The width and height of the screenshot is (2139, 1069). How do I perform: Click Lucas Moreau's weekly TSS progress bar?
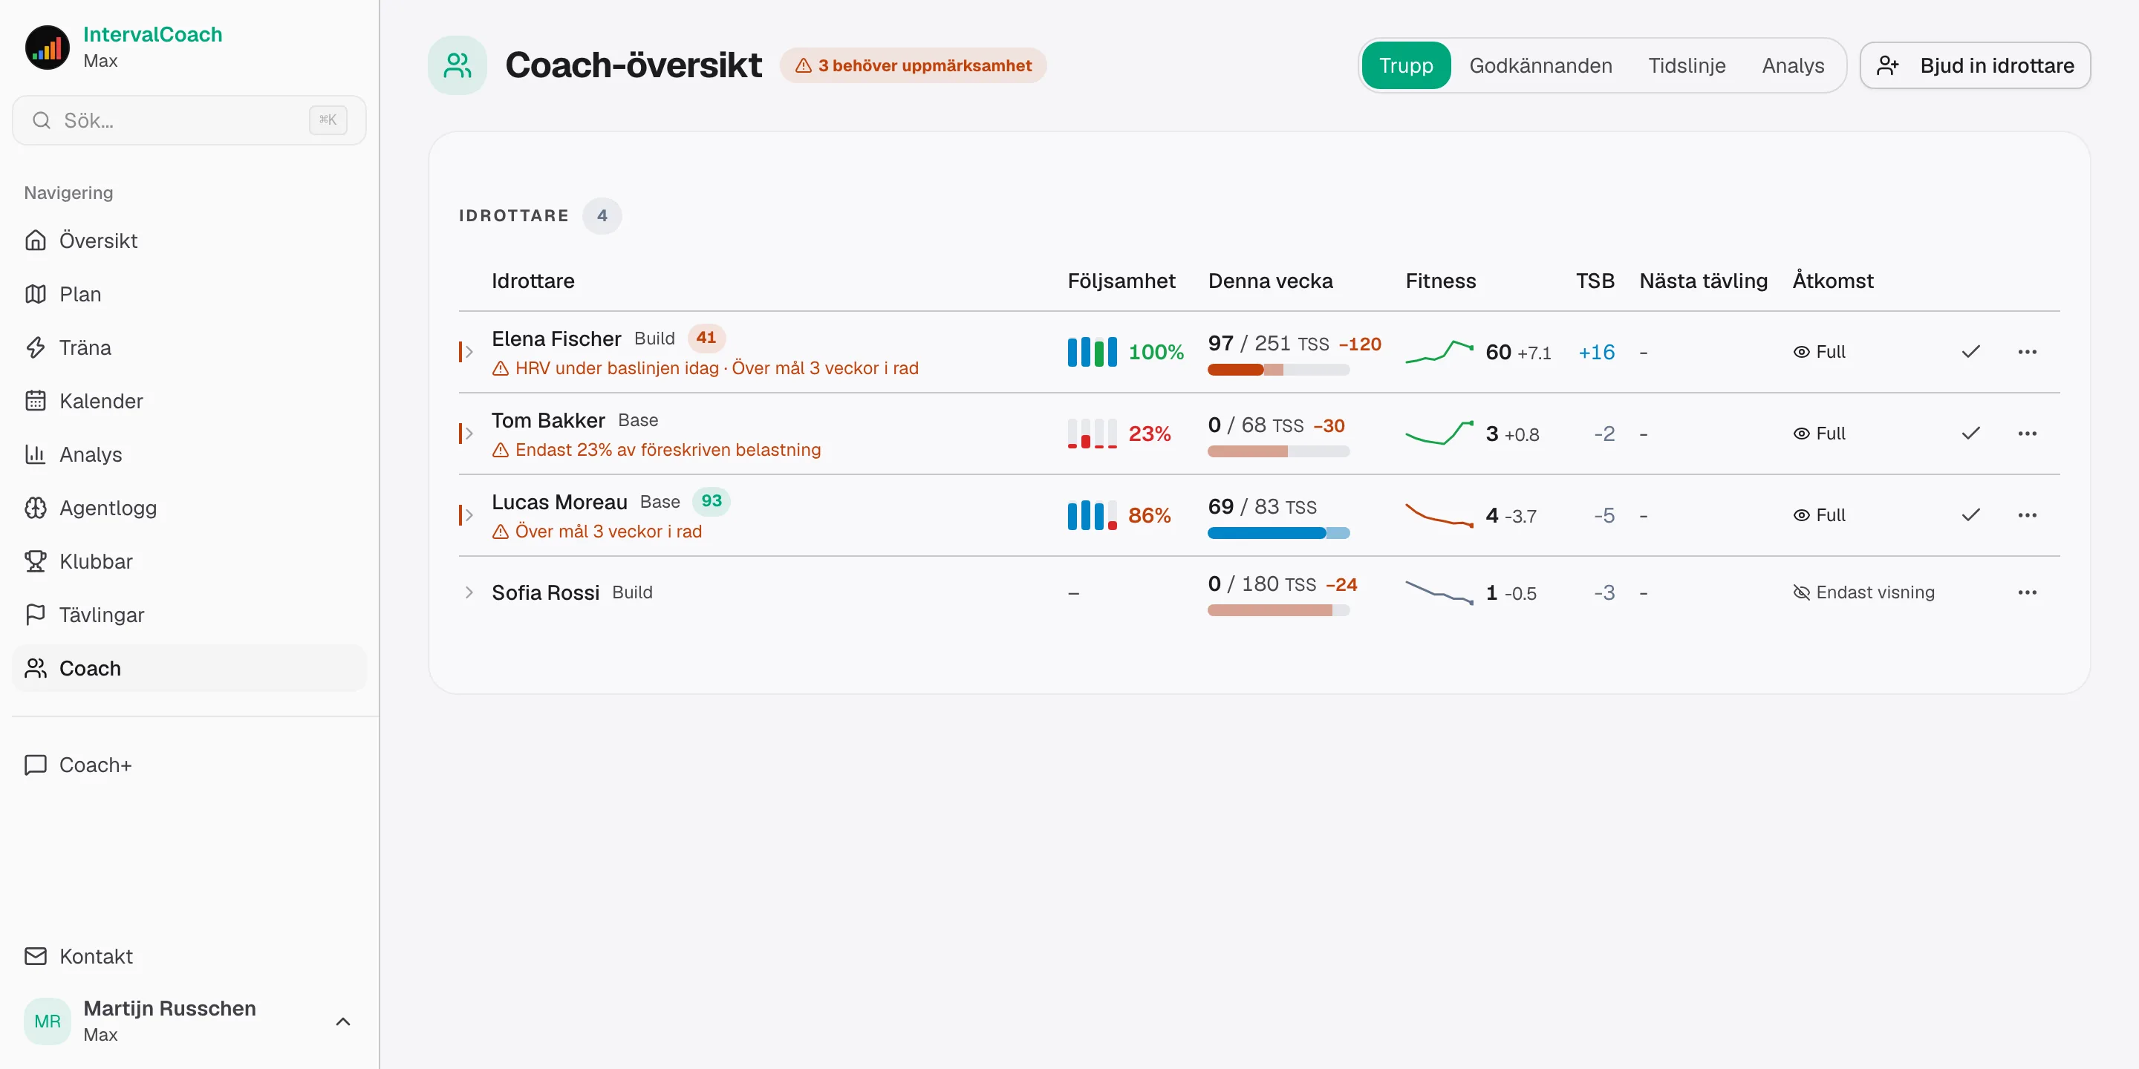1278,534
